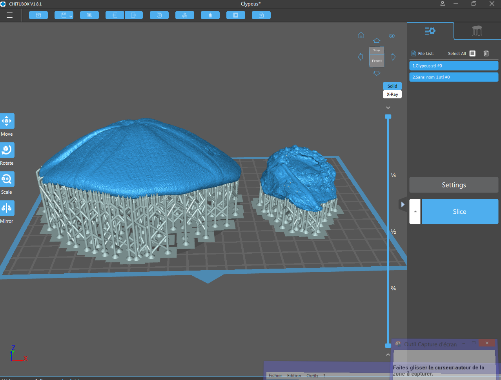Image resolution: width=501 pixels, height=380 pixels.
Task: Toggle the eye icon above the view cube
Action: 392,36
